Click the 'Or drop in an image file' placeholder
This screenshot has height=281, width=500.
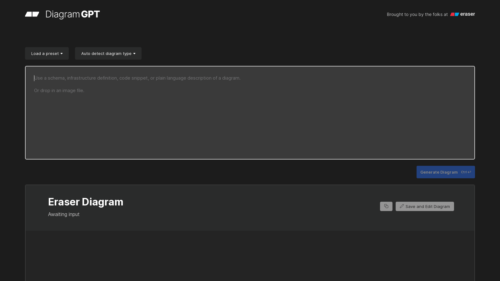coord(59,91)
